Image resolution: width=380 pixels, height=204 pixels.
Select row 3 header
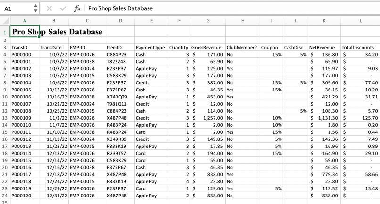(5, 48)
